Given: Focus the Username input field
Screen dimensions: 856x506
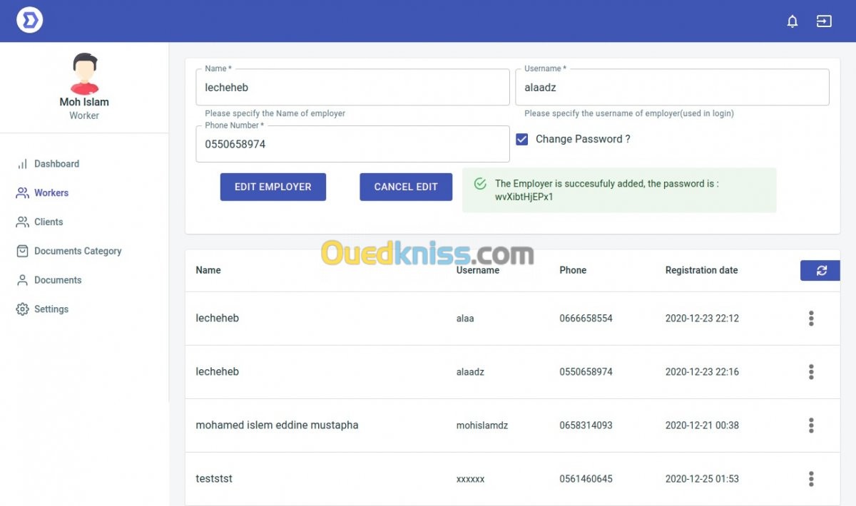Looking at the screenshot, I should 672,88.
